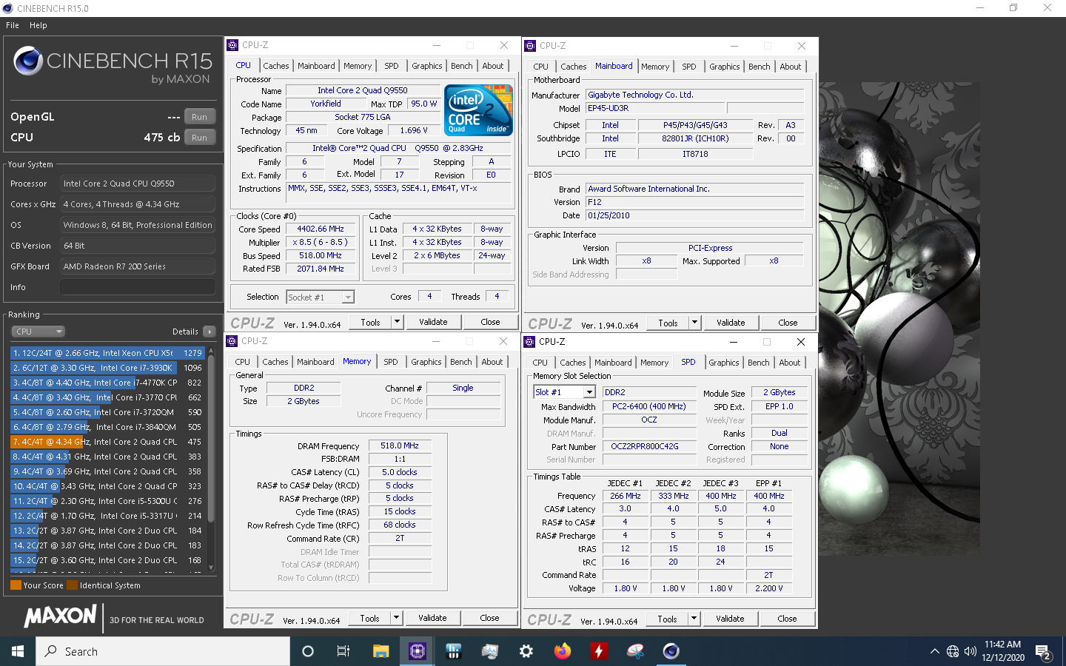Run the CPU benchmark
Image resolution: width=1066 pixels, height=666 pixels.
coord(199,138)
